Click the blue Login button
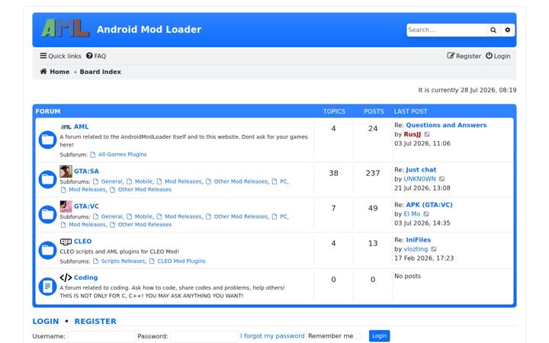The image size is (549, 343). (x=379, y=336)
